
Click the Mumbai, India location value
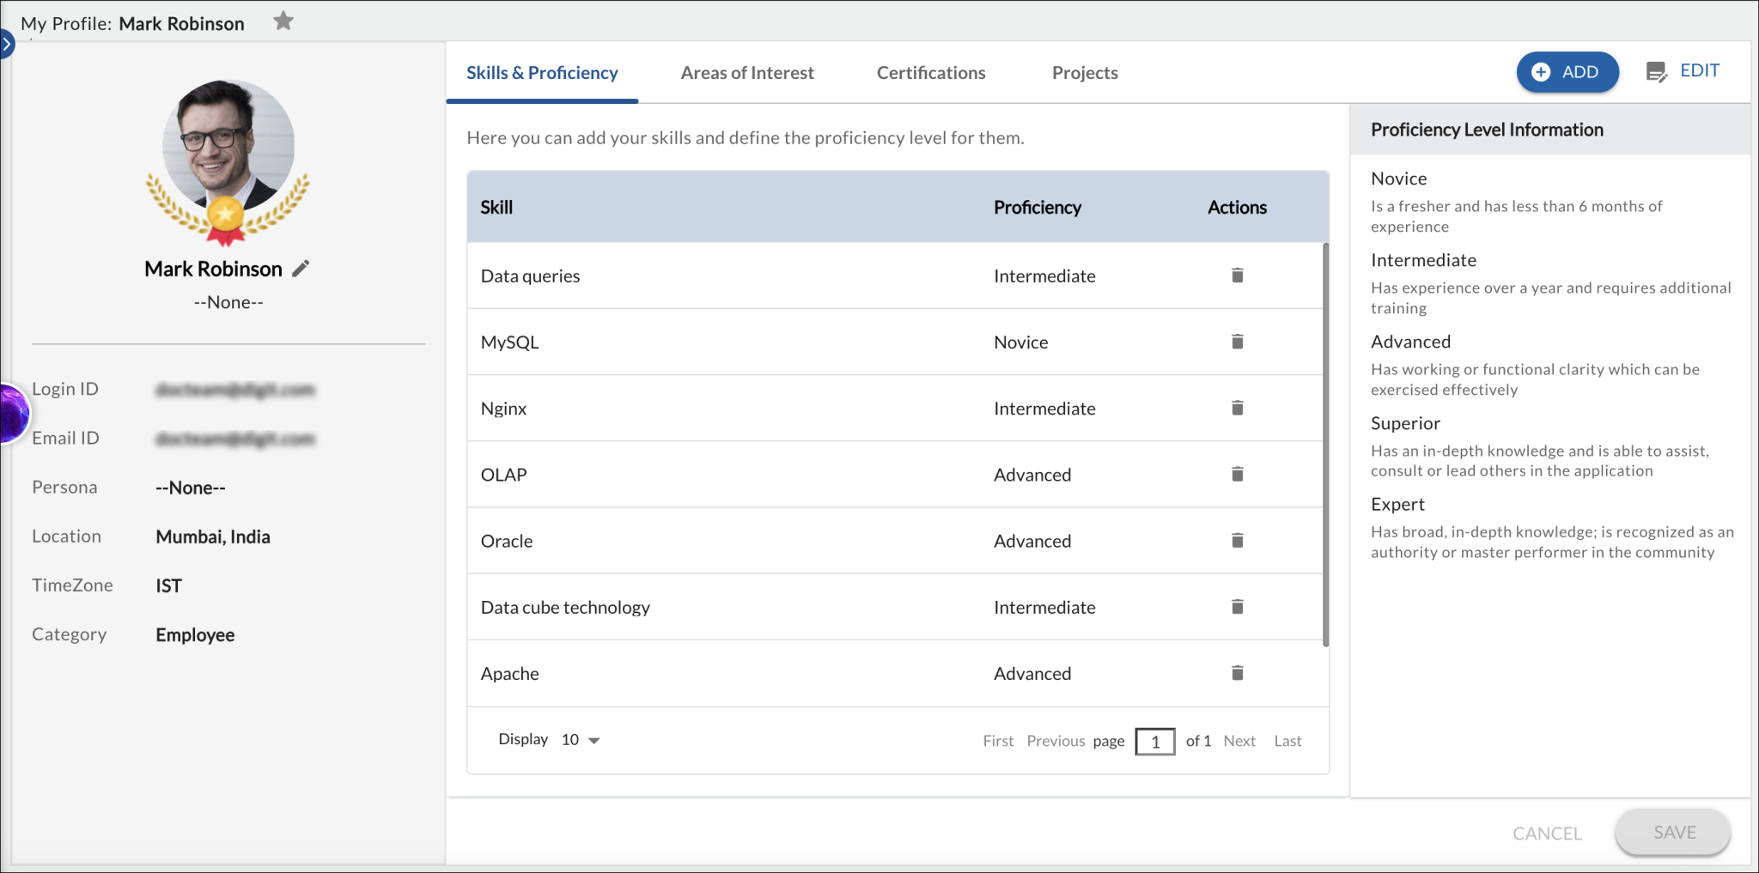213,537
